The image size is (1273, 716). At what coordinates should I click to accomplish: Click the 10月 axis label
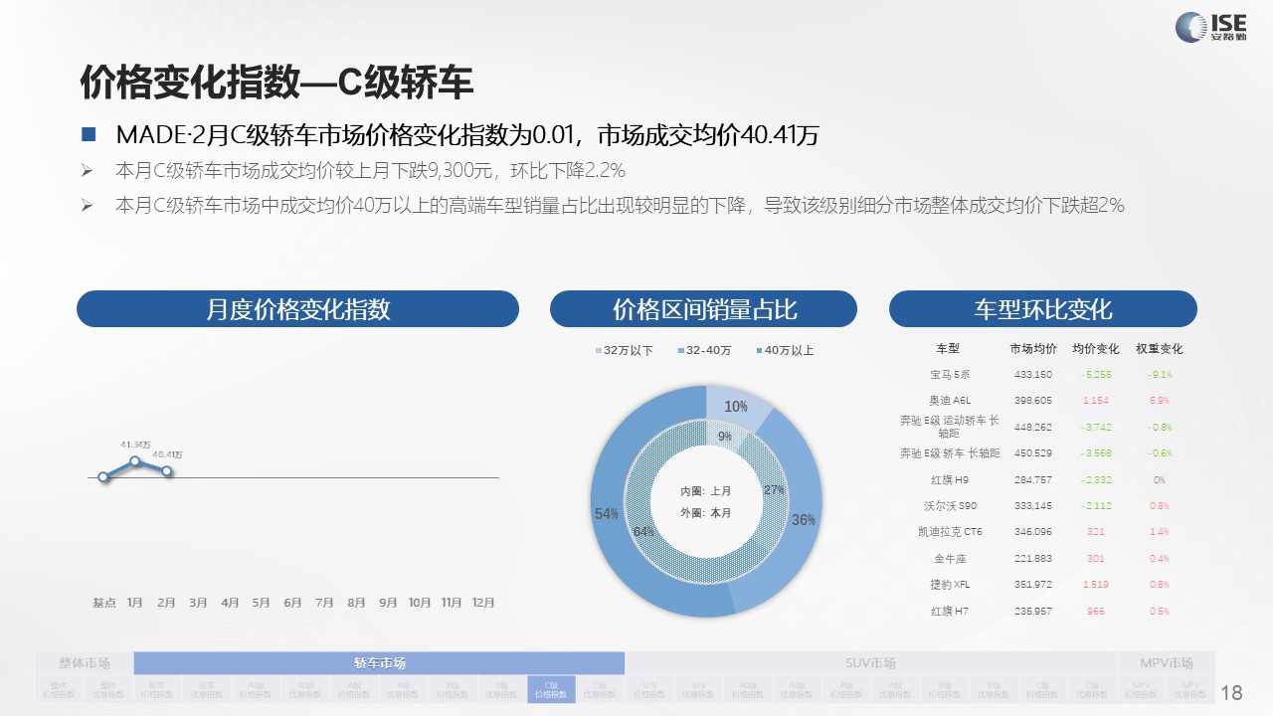coord(420,603)
